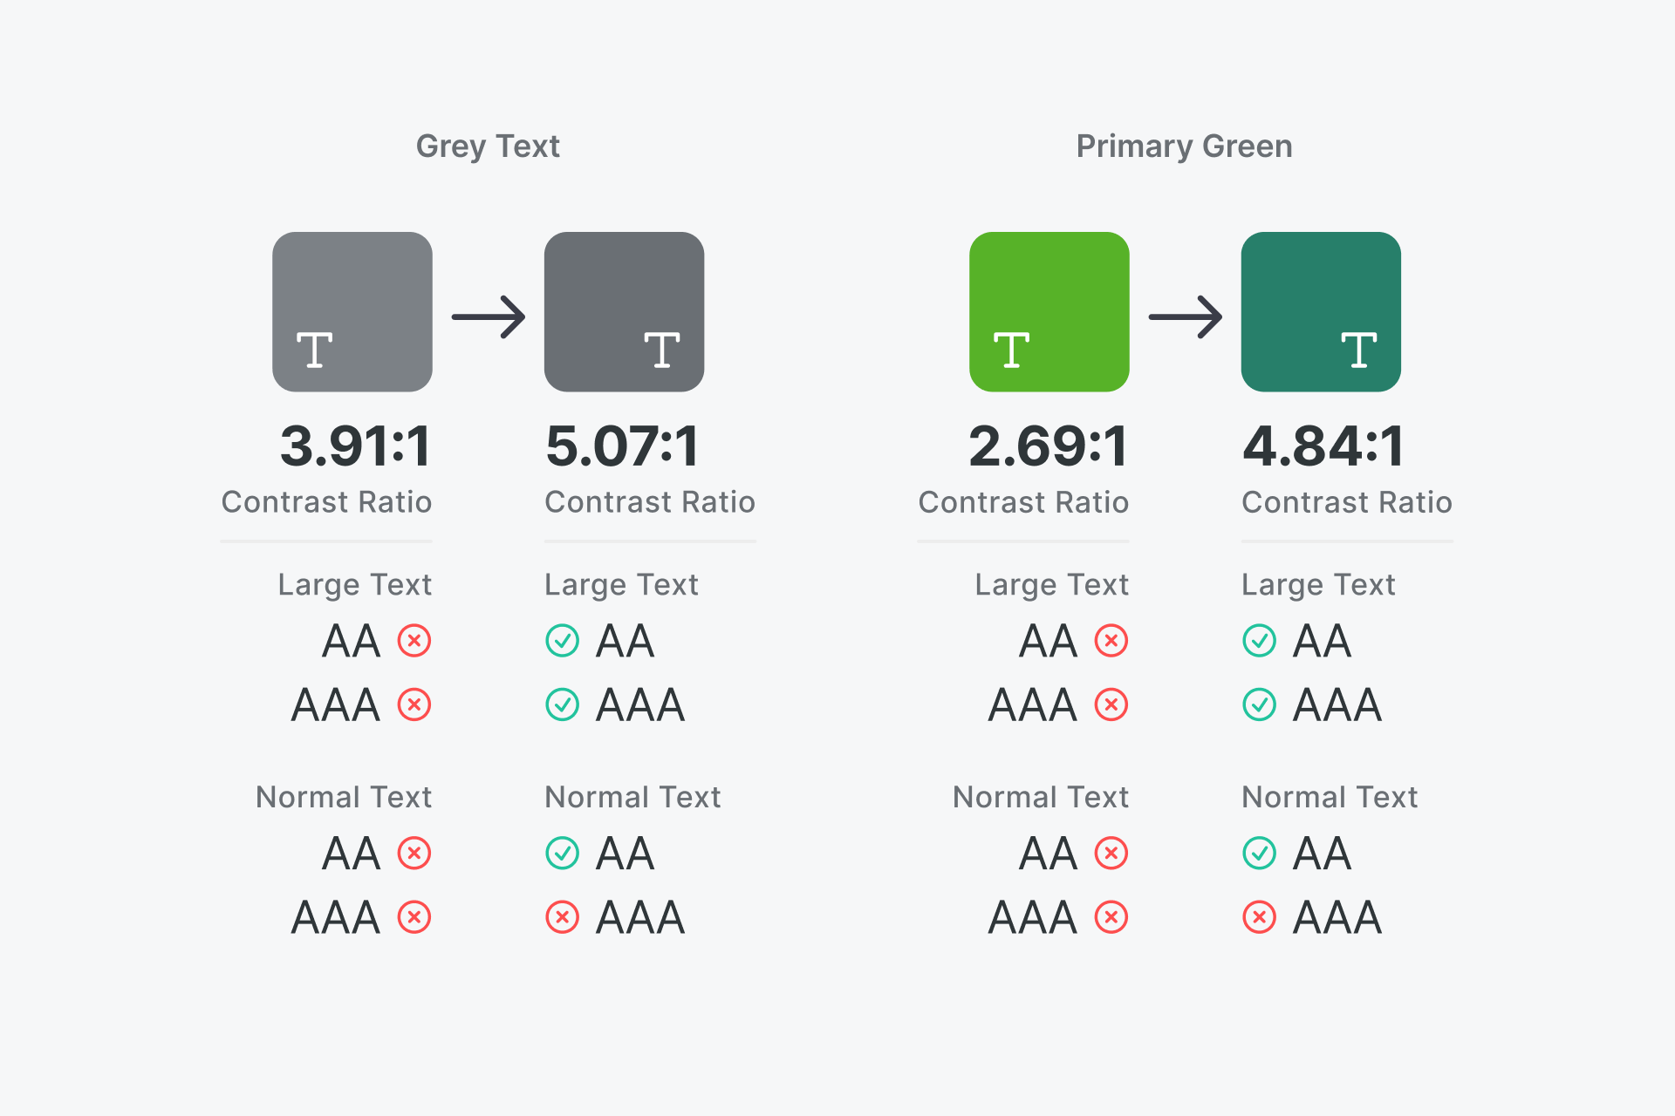The height and width of the screenshot is (1116, 1675).
Task: Click the light grey color swatch
Action: click(352, 311)
